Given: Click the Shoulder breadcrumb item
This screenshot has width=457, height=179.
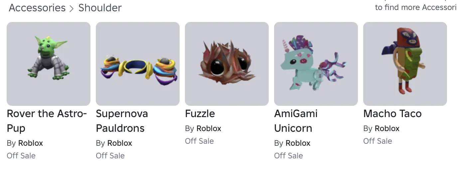Looking at the screenshot, I should pos(100,8).
